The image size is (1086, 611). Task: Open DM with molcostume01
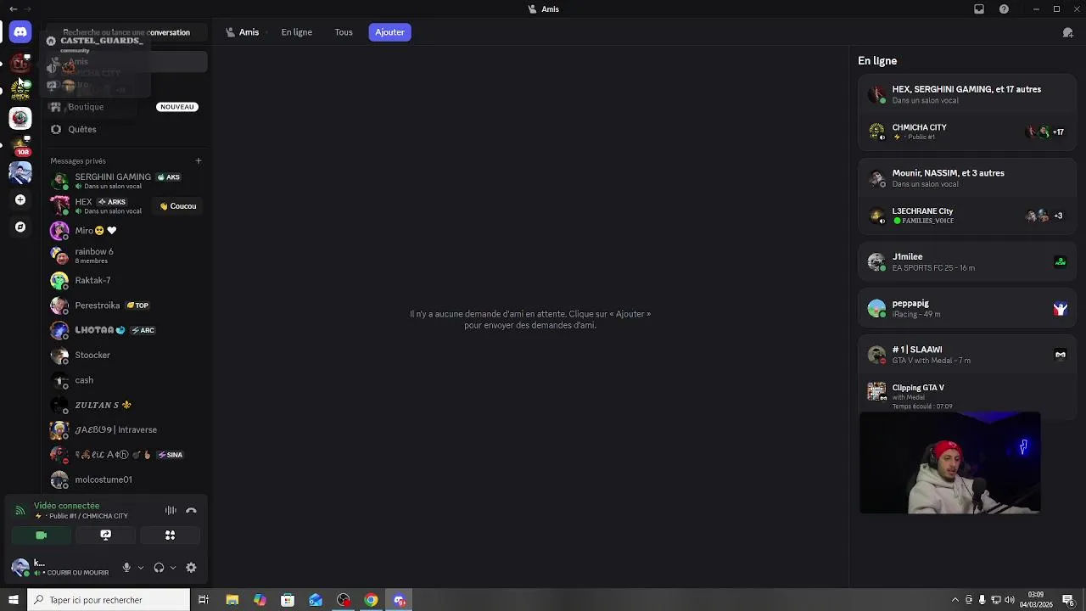[x=127, y=479]
